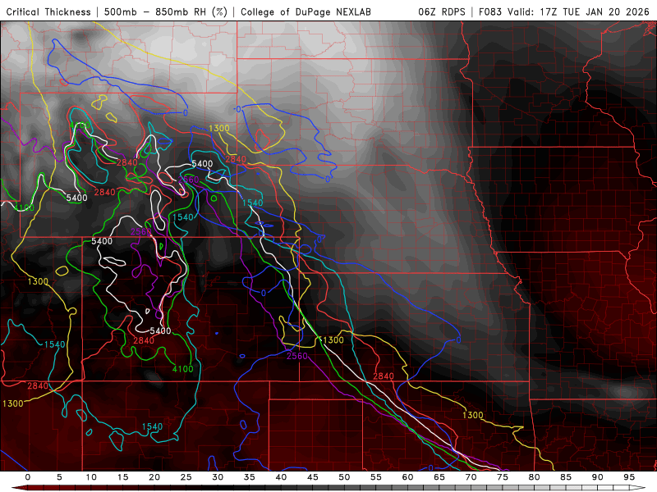Click the 65 value on the color scale
The width and height of the screenshot is (657, 492).
click(x=439, y=477)
